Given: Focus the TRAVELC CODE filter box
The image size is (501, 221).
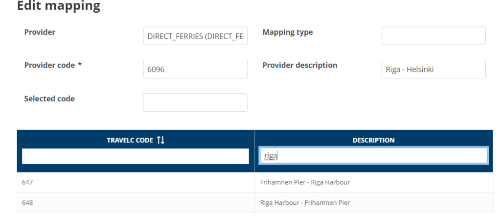Looking at the screenshot, I should [x=136, y=156].
